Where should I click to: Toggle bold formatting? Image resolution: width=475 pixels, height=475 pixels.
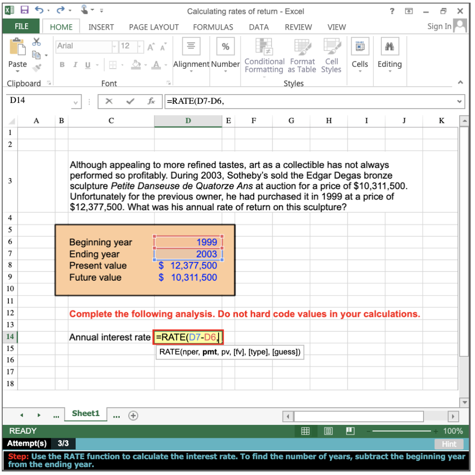(62, 64)
